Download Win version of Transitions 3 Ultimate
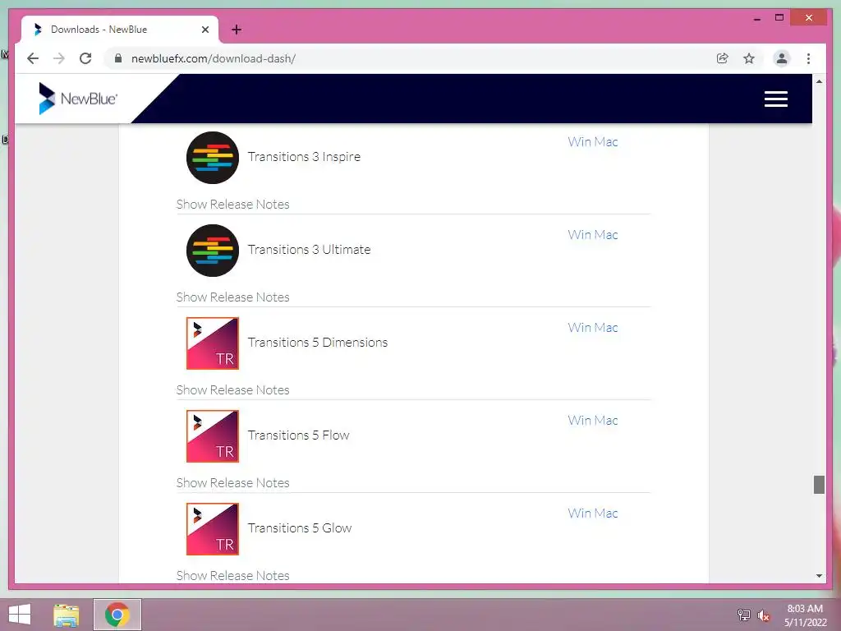 coord(579,234)
